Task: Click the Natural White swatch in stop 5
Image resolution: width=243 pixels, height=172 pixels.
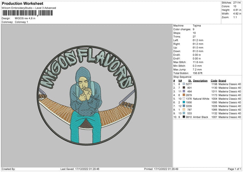Action: (184, 99)
